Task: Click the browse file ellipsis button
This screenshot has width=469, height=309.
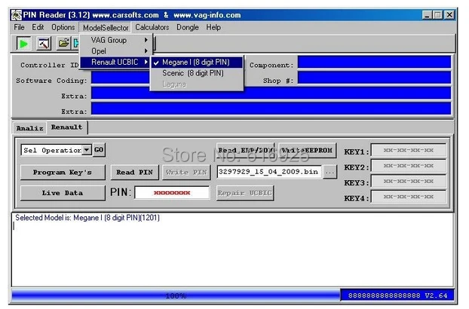Action: pos(330,172)
